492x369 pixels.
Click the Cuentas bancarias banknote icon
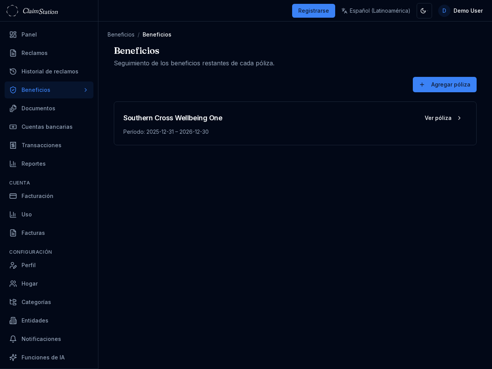click(x=13, y=127)
